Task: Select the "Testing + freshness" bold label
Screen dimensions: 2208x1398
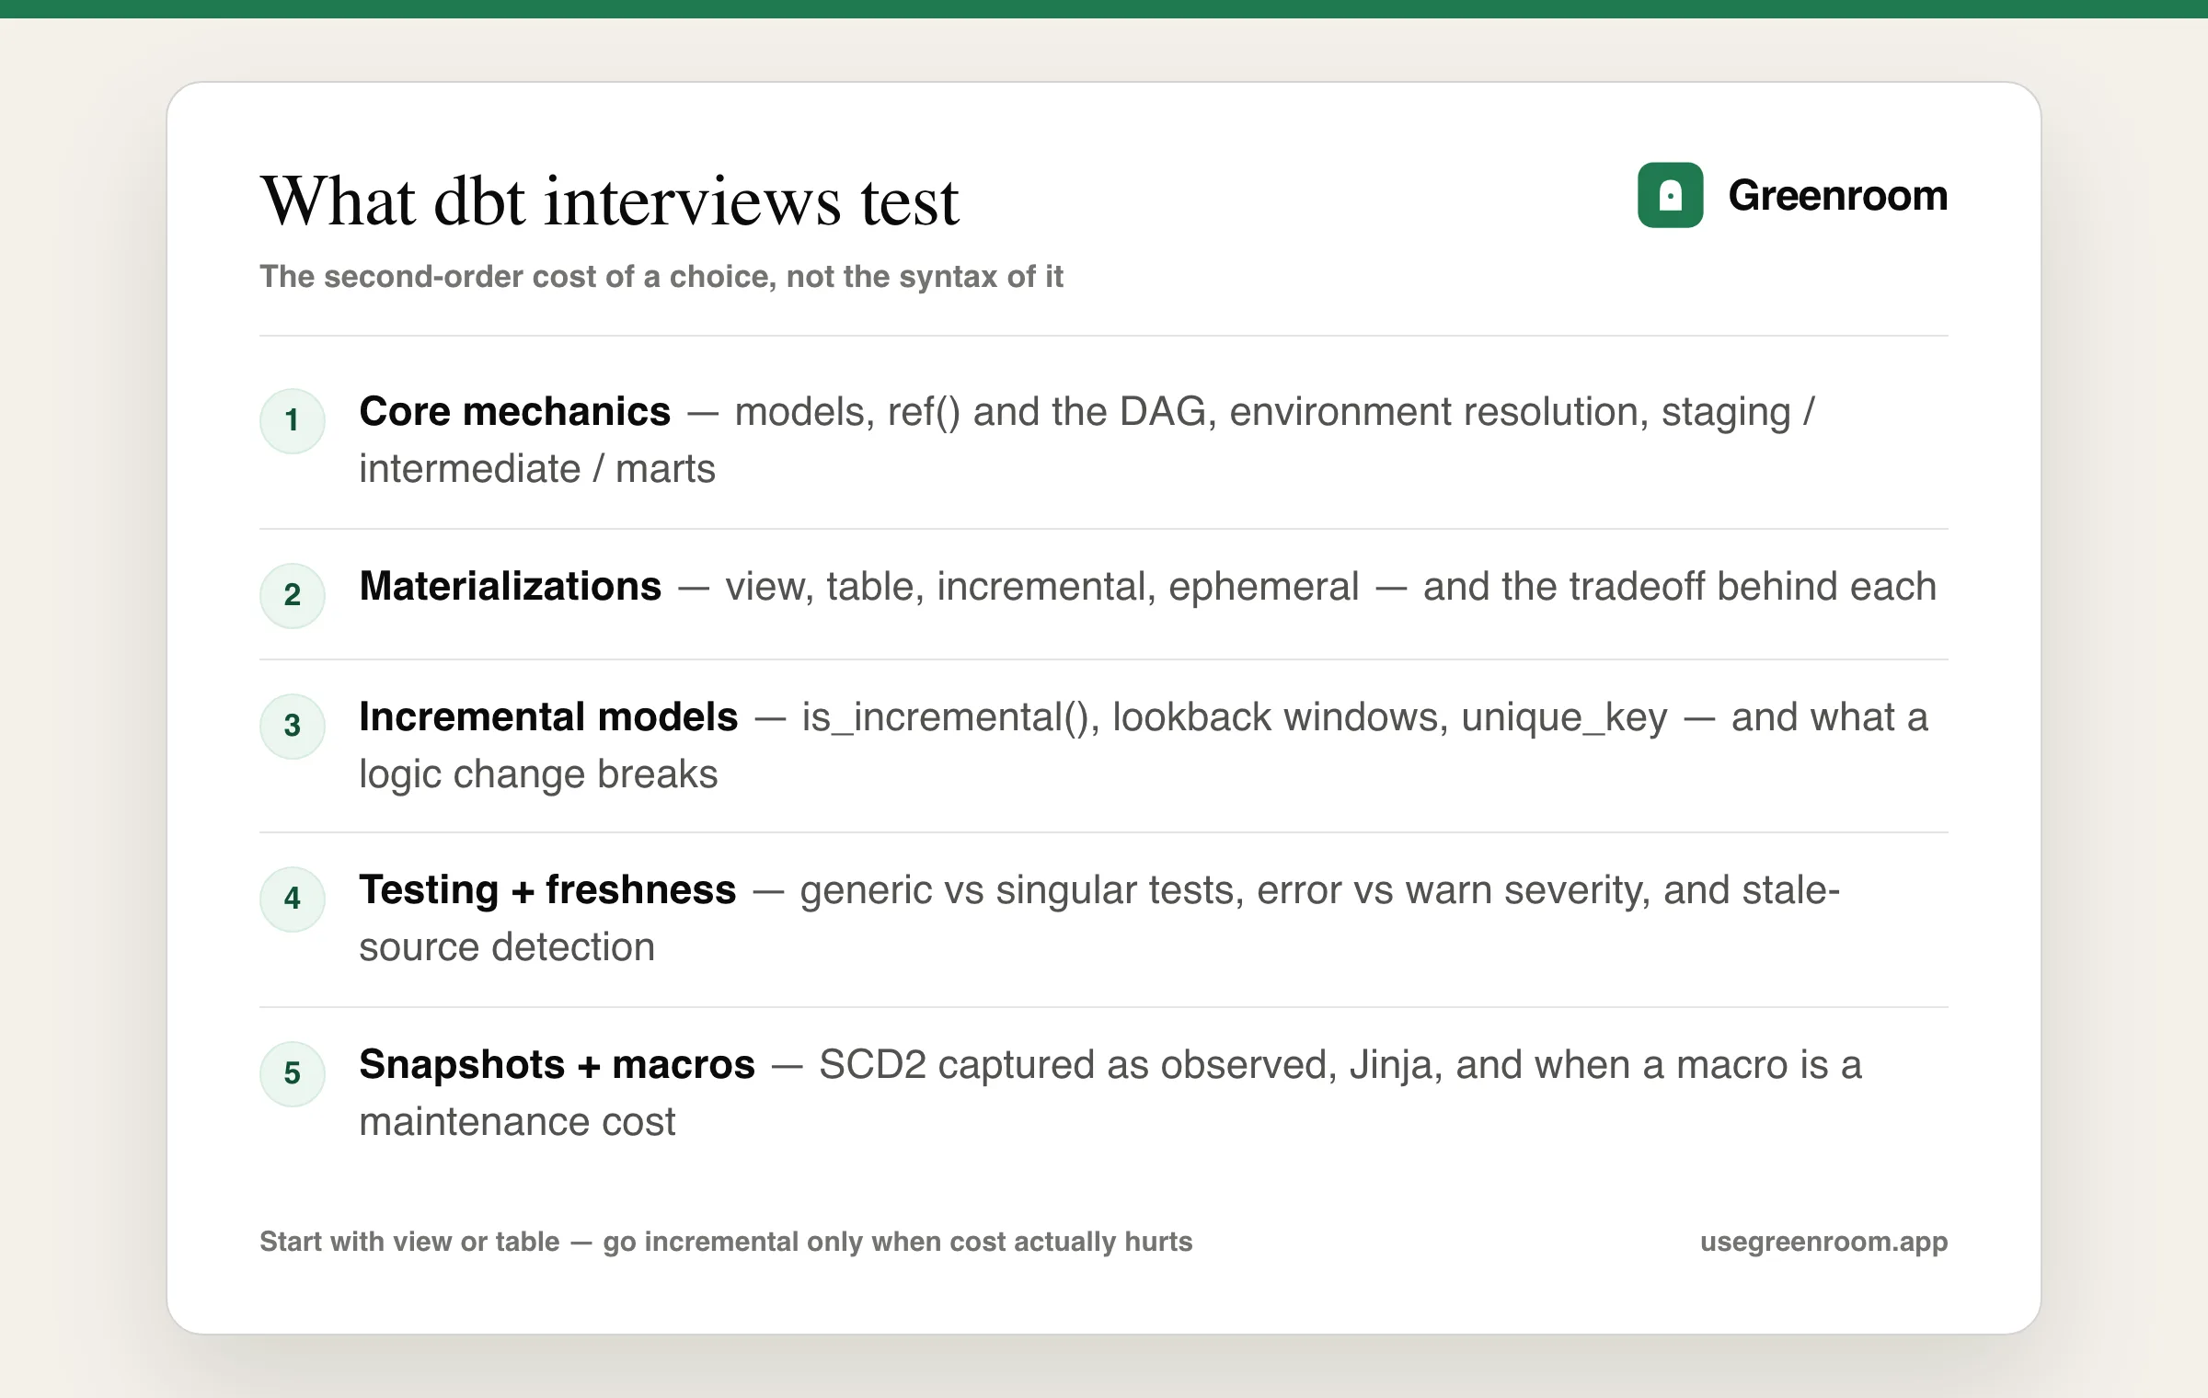Action: point(547,889)
